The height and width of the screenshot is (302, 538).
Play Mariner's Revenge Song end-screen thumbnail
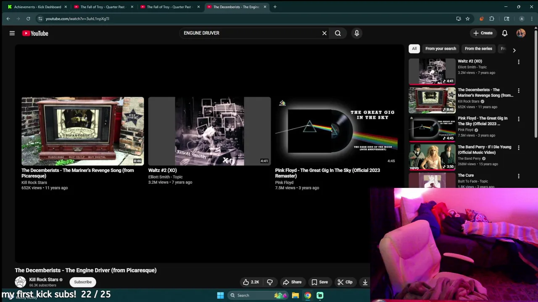tap(82, 131)
